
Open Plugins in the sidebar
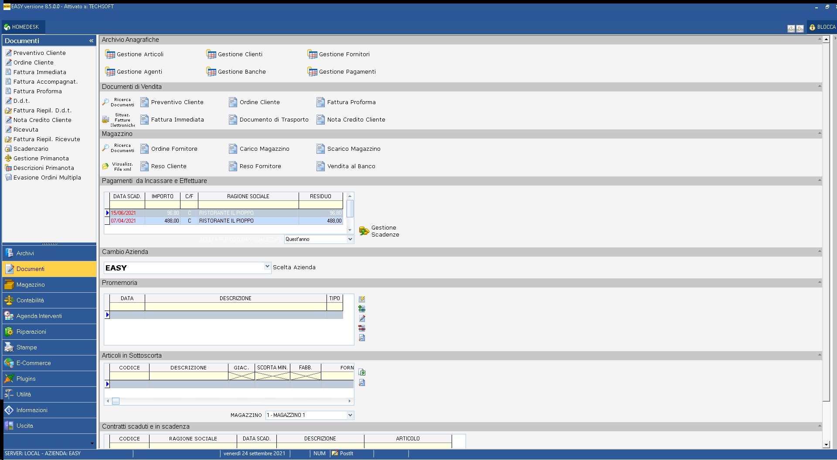point(49,379)
